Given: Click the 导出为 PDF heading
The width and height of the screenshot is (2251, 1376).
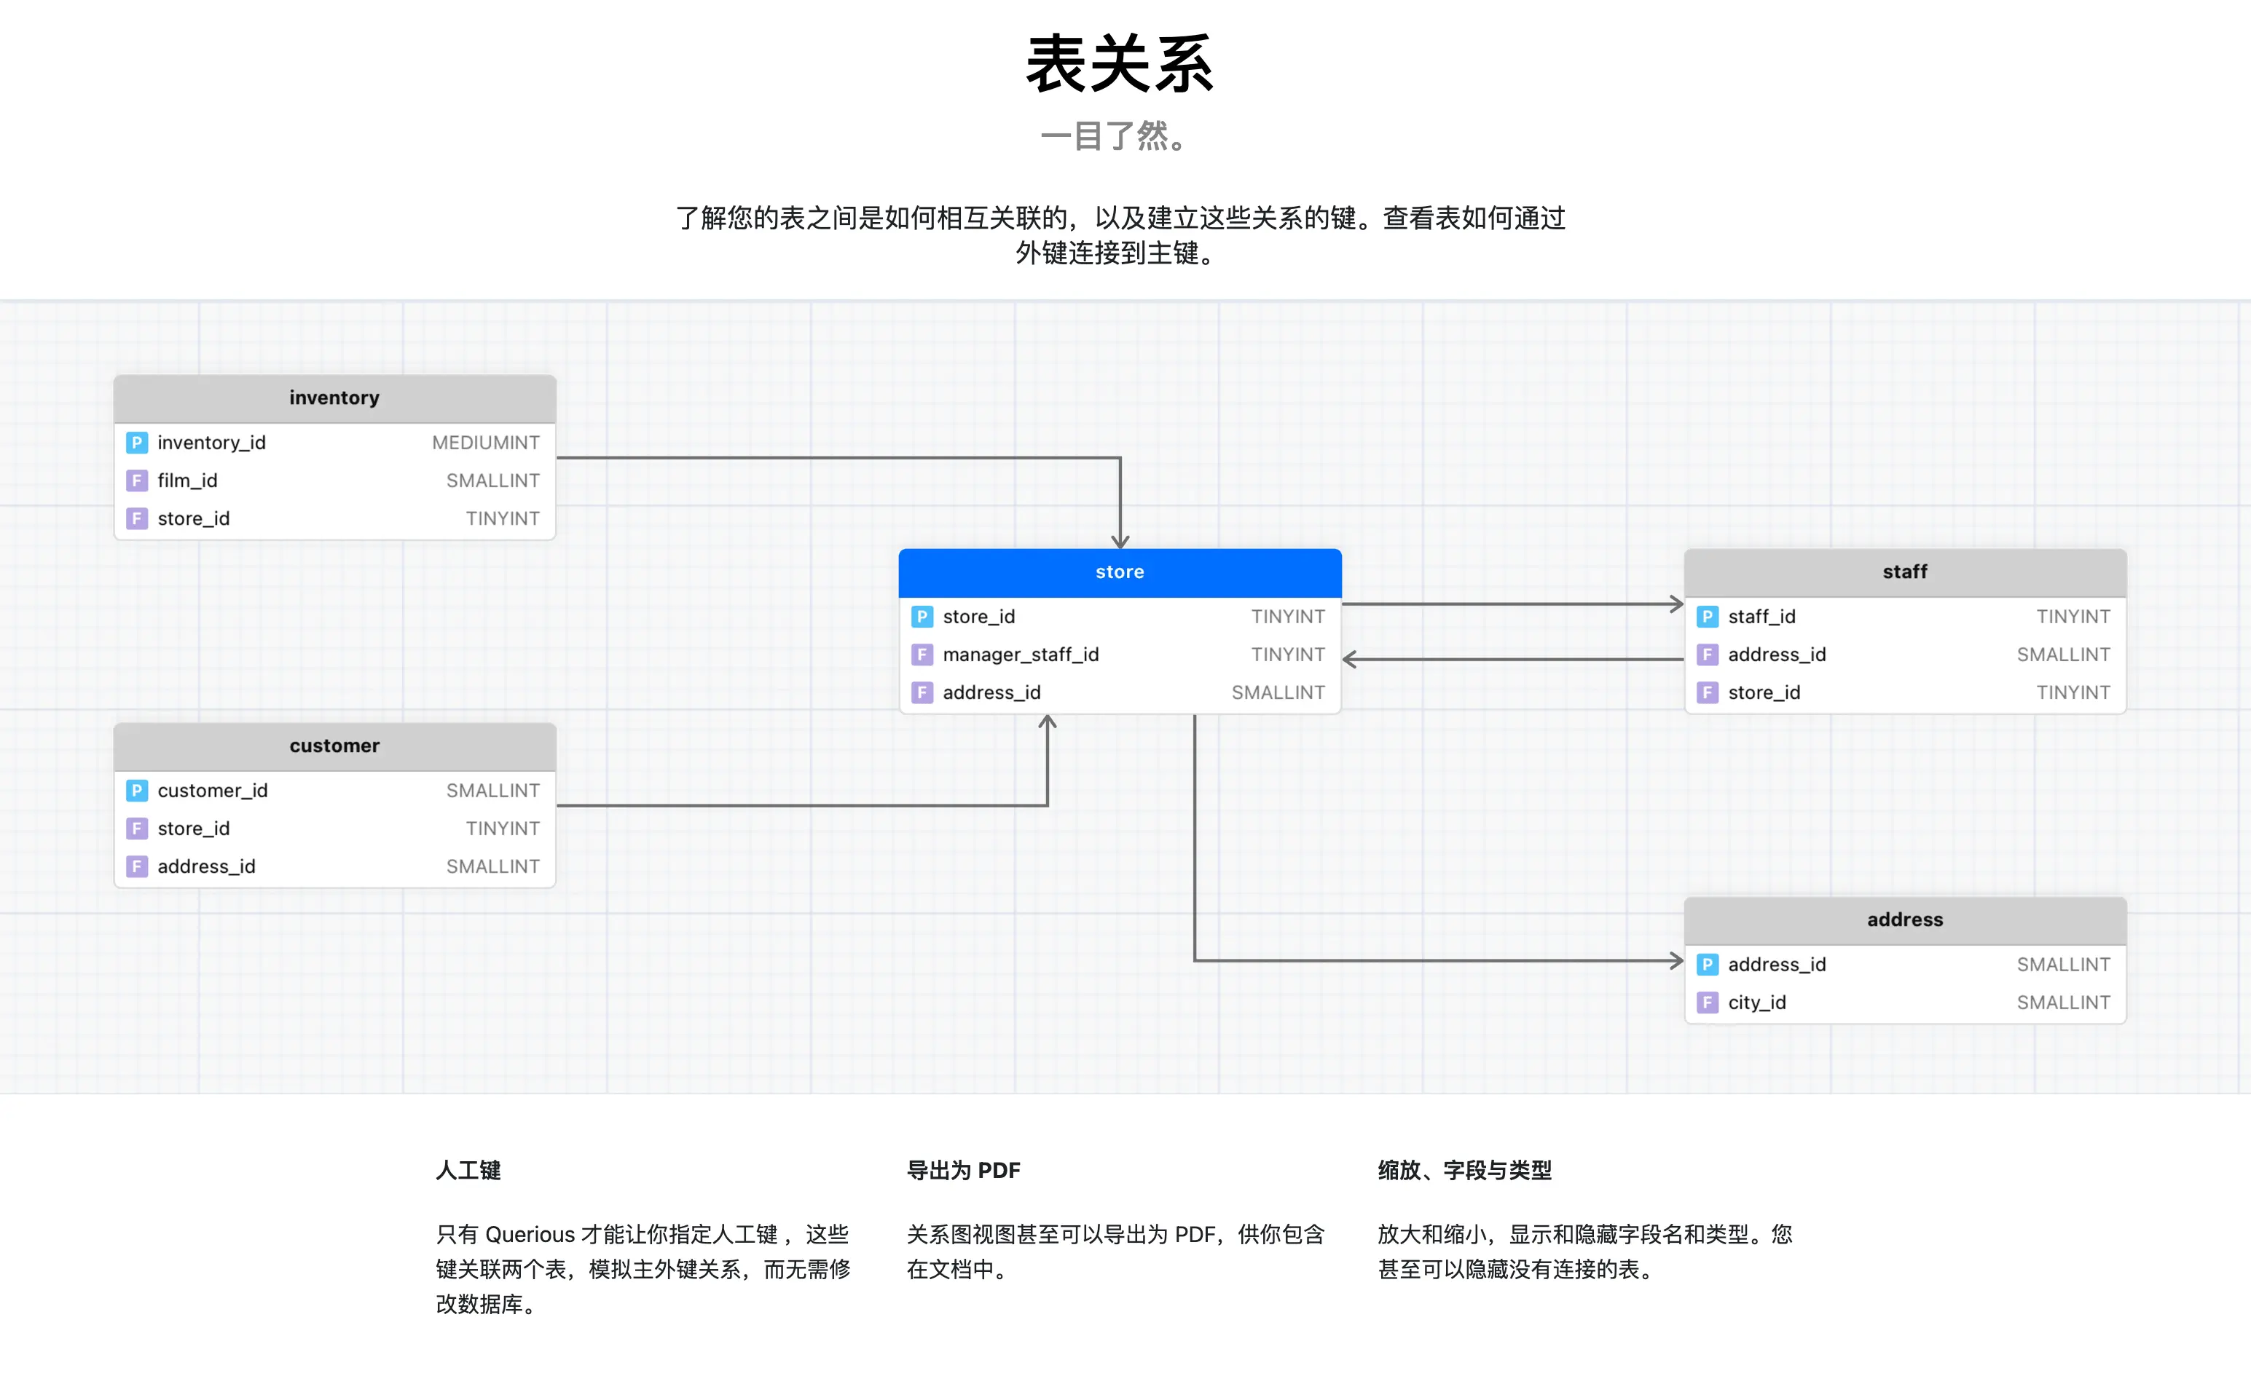Looking at the screenshot, I should (x=963, y=1170).
